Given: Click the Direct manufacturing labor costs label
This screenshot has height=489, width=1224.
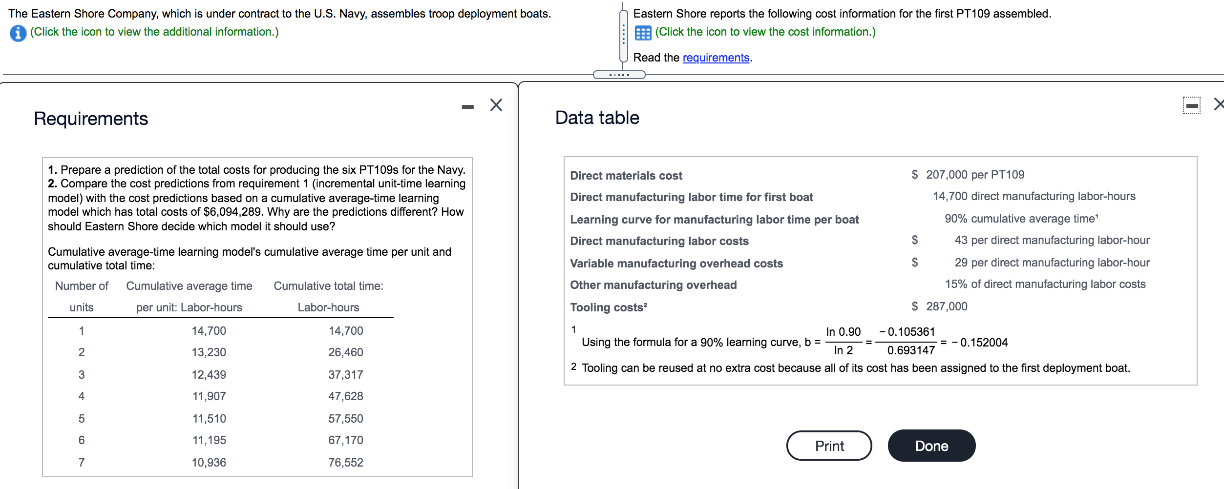Looking at the screenshot, I should [659, 241].
